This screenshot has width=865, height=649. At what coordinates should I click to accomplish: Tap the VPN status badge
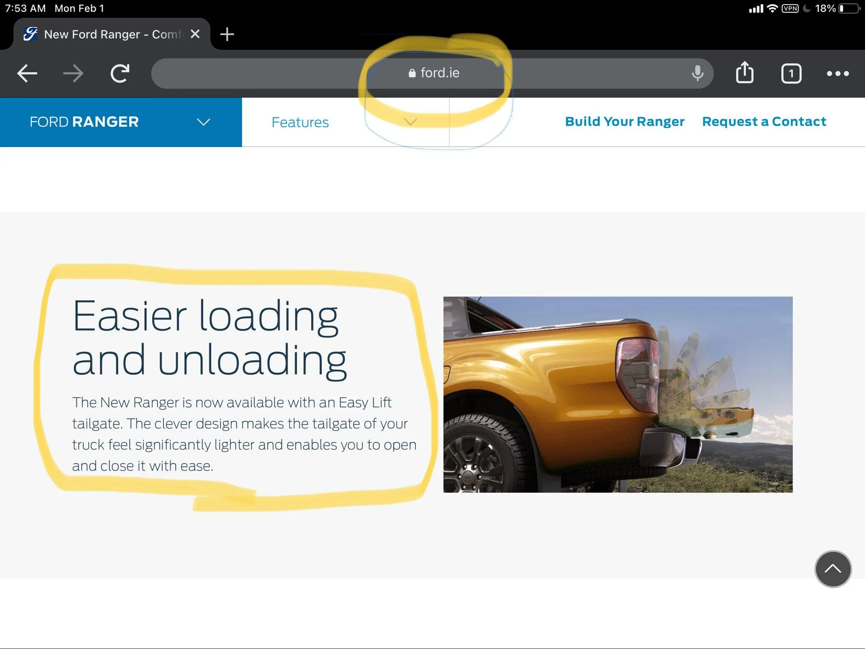coord(790,9)
